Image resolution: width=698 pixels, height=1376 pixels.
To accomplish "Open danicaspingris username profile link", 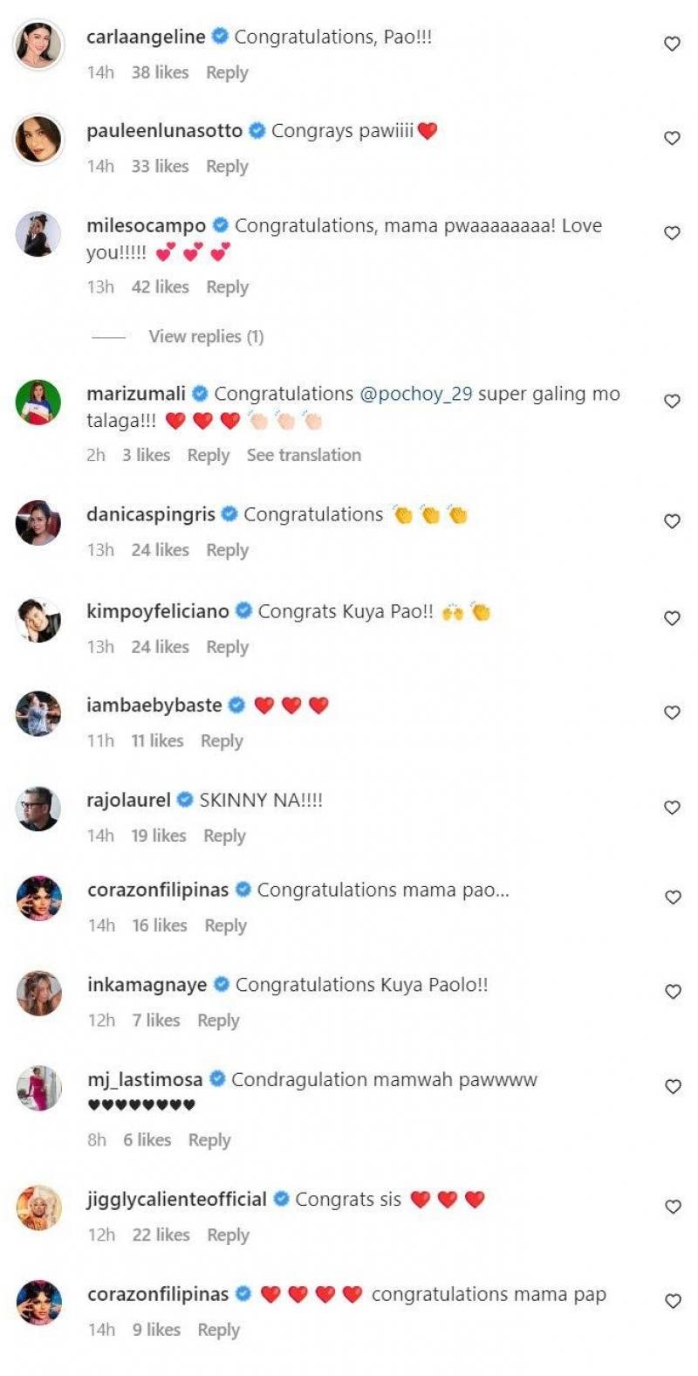I will coord(151,514).
